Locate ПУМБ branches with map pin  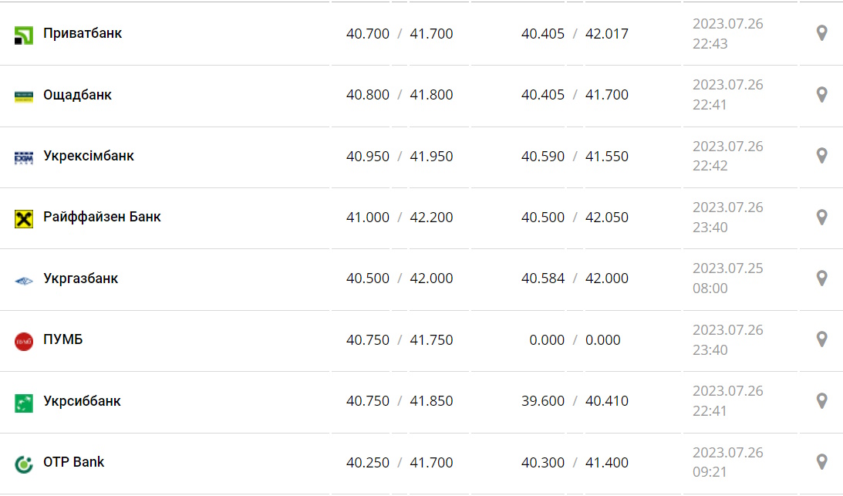tap(821, 339)
